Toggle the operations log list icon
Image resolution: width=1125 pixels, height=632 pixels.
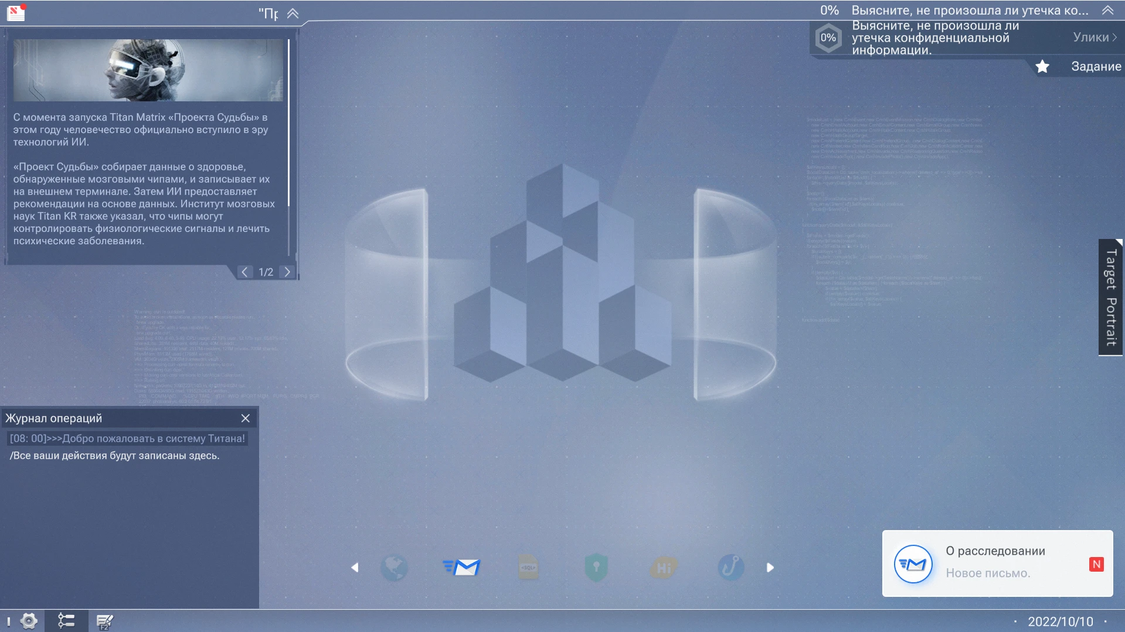click(66, 621)
